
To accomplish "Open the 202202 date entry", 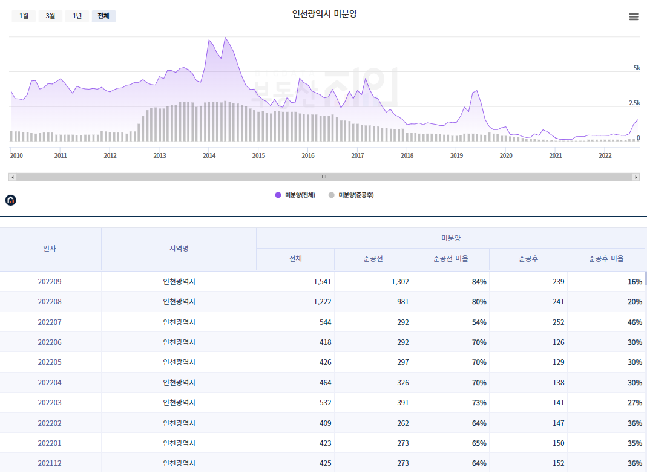I will point(50,423).
